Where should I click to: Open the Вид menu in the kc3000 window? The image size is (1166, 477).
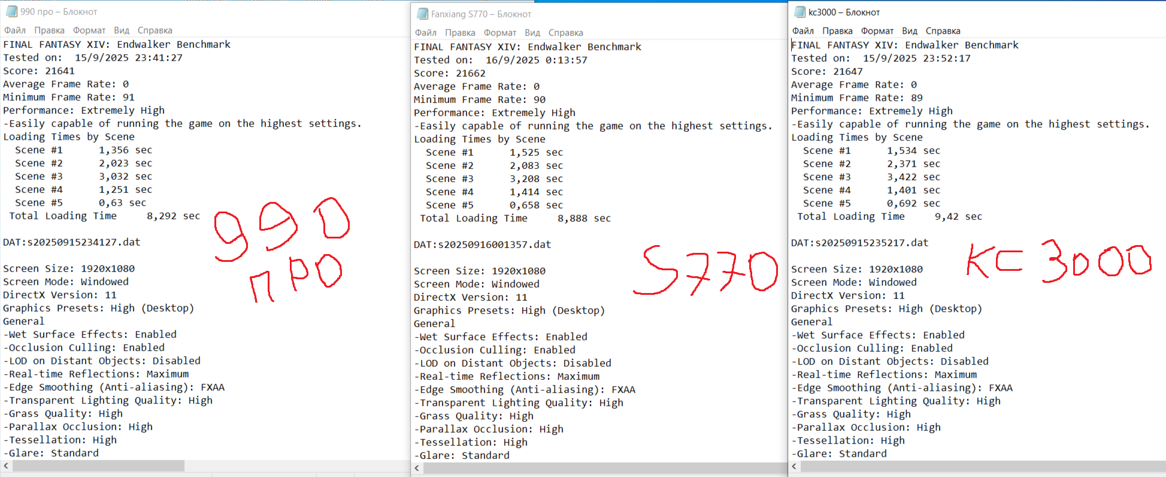pos(910,31)
